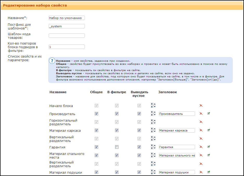Screen dimensions: 244x176
Task: Delete the Горизонтальный разделитель row
Action: (x=201, y=122)
